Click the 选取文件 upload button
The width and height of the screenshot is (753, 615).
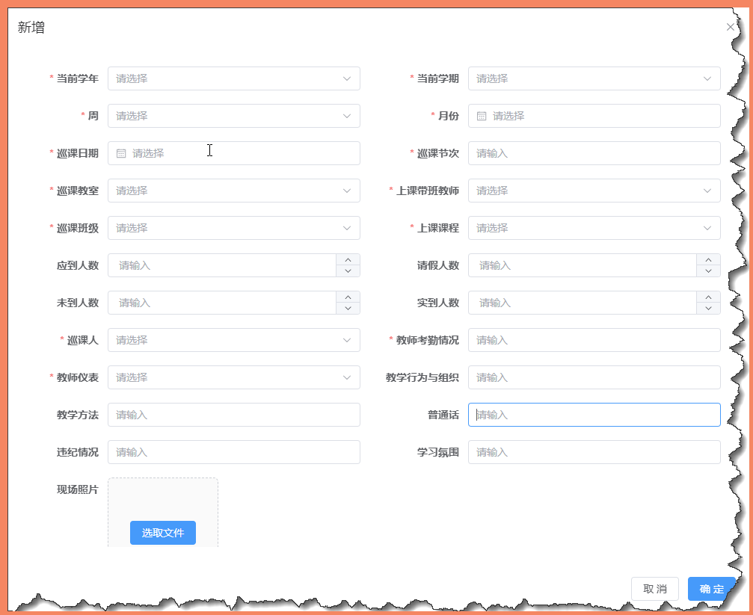pos(163,533)
